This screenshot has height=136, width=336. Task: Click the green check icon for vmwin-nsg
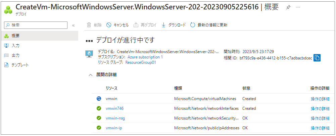point(99,118)
